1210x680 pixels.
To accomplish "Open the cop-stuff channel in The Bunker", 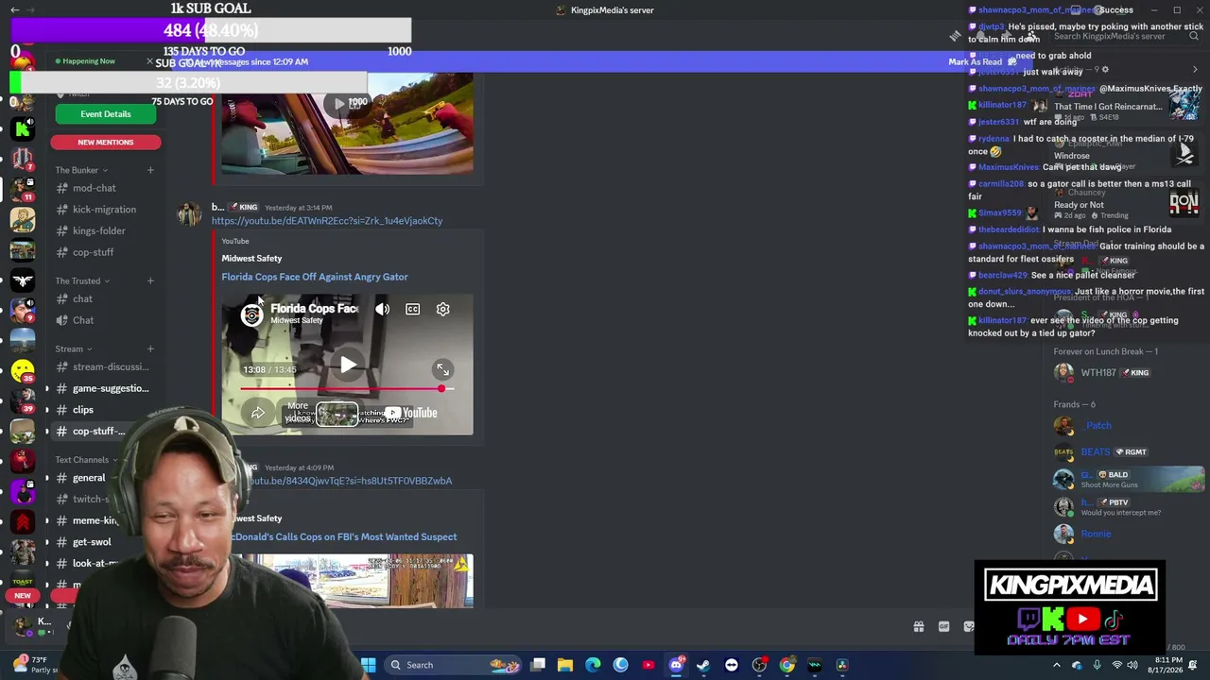I will pos(104,252).
